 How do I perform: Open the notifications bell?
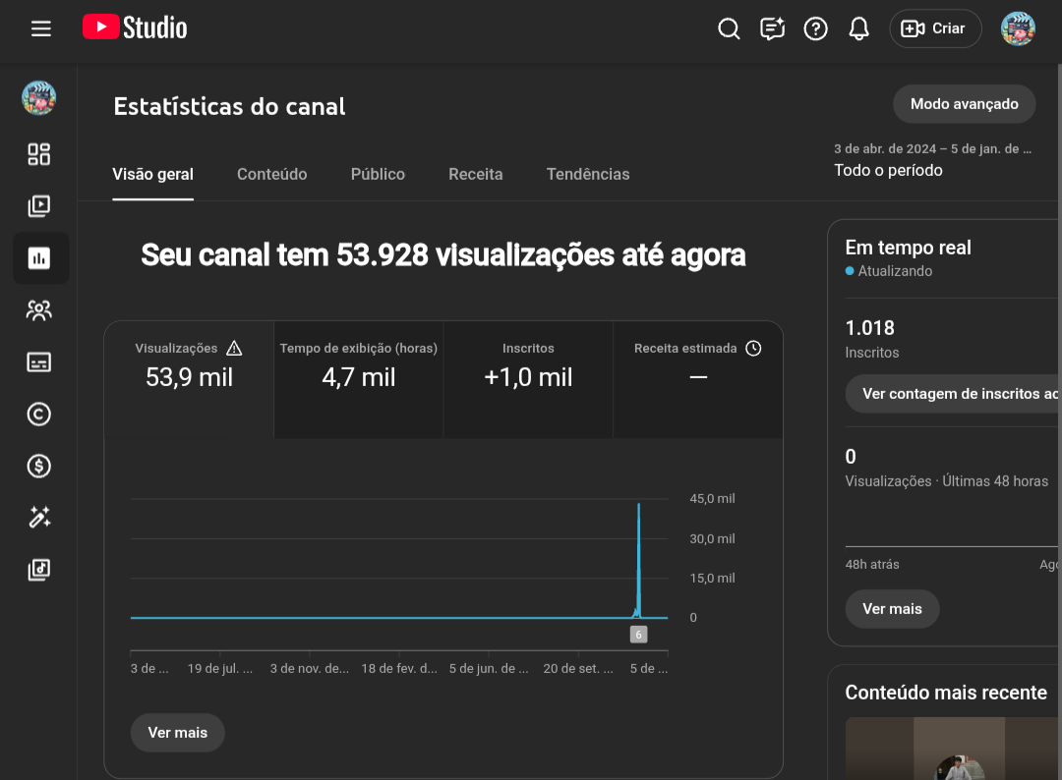[x=858, y=28]
